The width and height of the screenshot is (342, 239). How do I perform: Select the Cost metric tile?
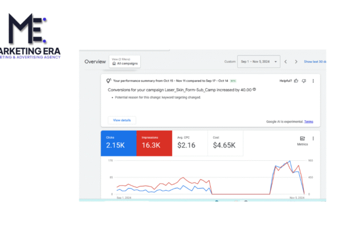(x=225, y=143)
